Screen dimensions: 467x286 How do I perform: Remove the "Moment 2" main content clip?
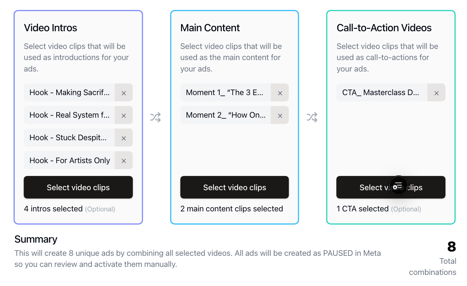280,115
